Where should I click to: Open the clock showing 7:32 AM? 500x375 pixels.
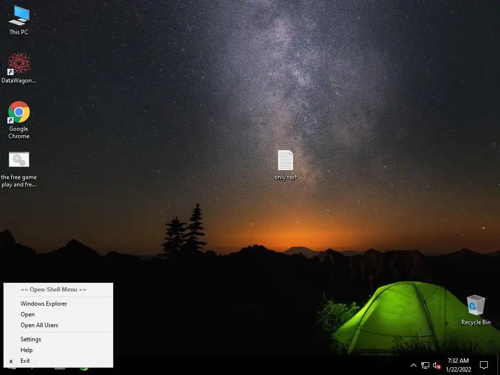(458, 365)
